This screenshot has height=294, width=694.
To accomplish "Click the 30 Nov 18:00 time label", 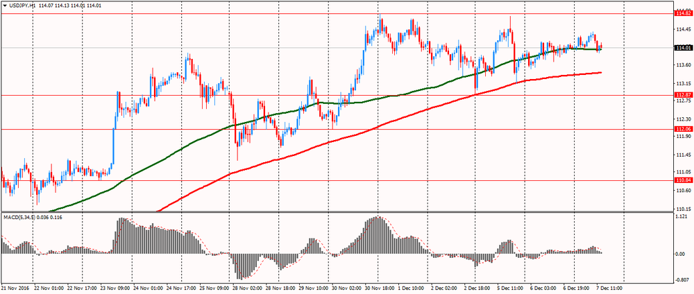I will [380, 287].
